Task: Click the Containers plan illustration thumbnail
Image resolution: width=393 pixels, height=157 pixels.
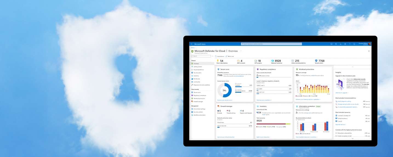Action: coord(340,85)
